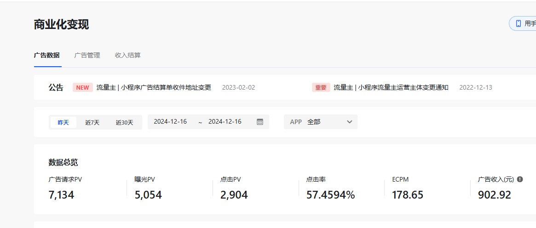Click the 广告请求PV value 7,134

pos(61,195)
